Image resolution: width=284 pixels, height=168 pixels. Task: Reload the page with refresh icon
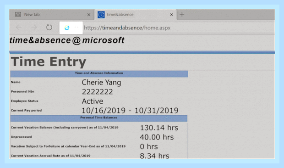click(x=49, y=28)
